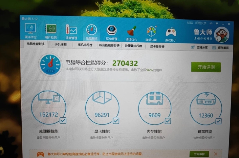Screen dimensions: 239x158
Task: Switch to the 手机排行榜 tab
Action: point(85,45)
